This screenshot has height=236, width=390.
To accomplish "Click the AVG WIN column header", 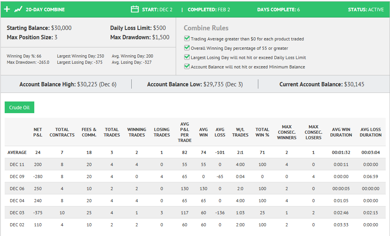I will click(x=203, y=132).
